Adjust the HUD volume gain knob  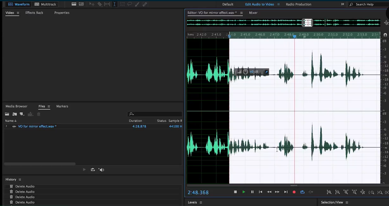(245, 72)
